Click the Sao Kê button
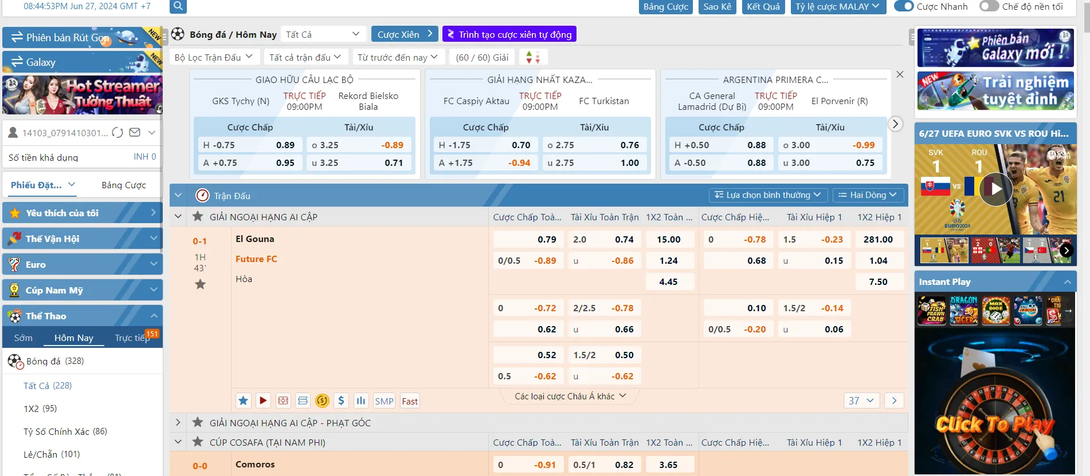Screen dimensions: 1090x476 (717, 6)
